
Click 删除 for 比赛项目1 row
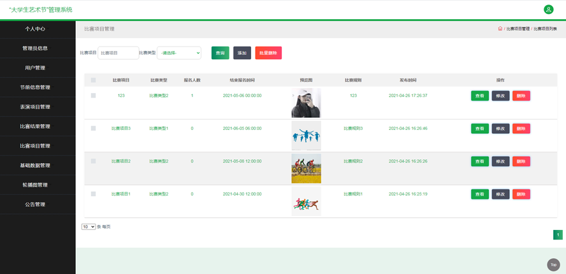click(x=521, y=194)
